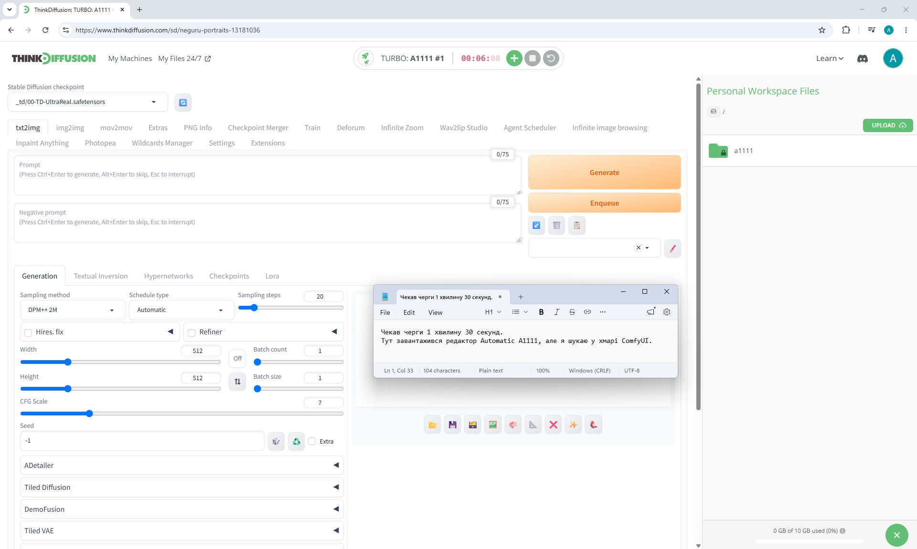917x549 pixels.
Task: Click the Enqueue button
Action: click(604, 203)
